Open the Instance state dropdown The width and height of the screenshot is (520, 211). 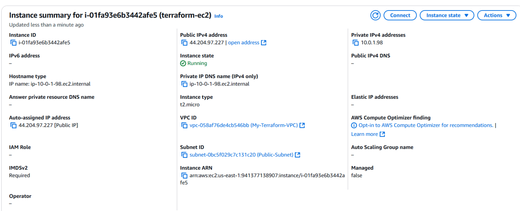click(x=447, y=15)
